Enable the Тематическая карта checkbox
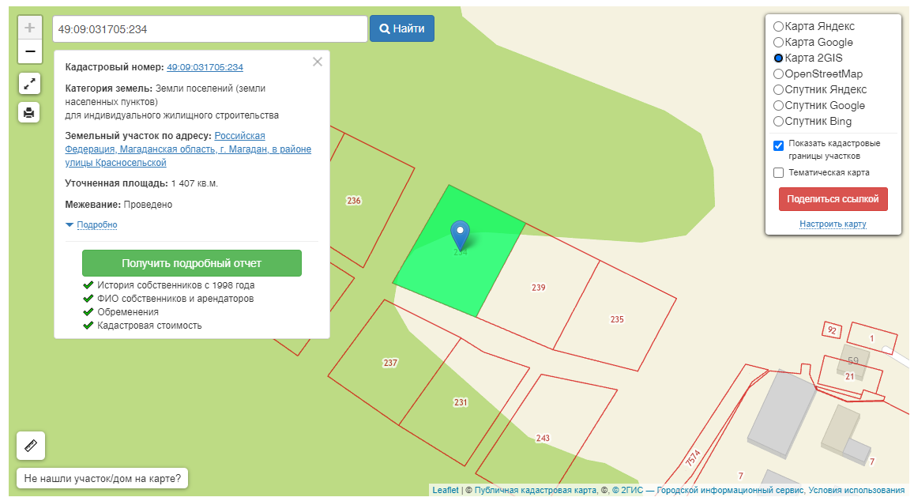The height and width of the screenshot is (501, 914). tap(779, 172)
